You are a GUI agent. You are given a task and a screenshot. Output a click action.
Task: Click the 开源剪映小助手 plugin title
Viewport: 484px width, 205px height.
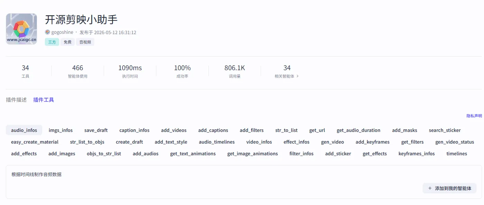[81, 20]
